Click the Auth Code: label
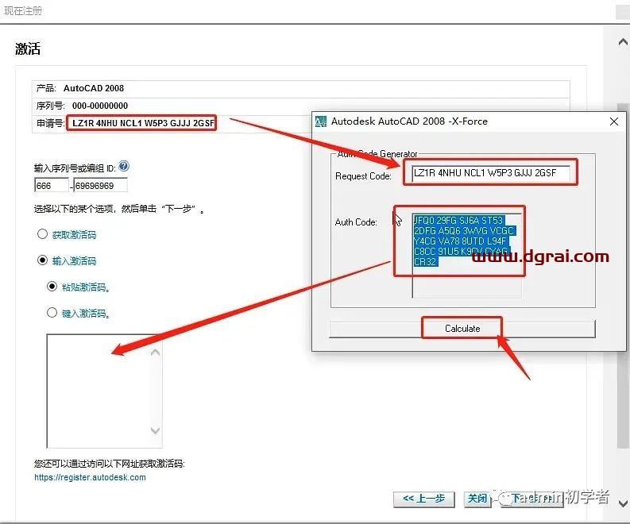The image size is (630, 524). [x=356, y=222]
